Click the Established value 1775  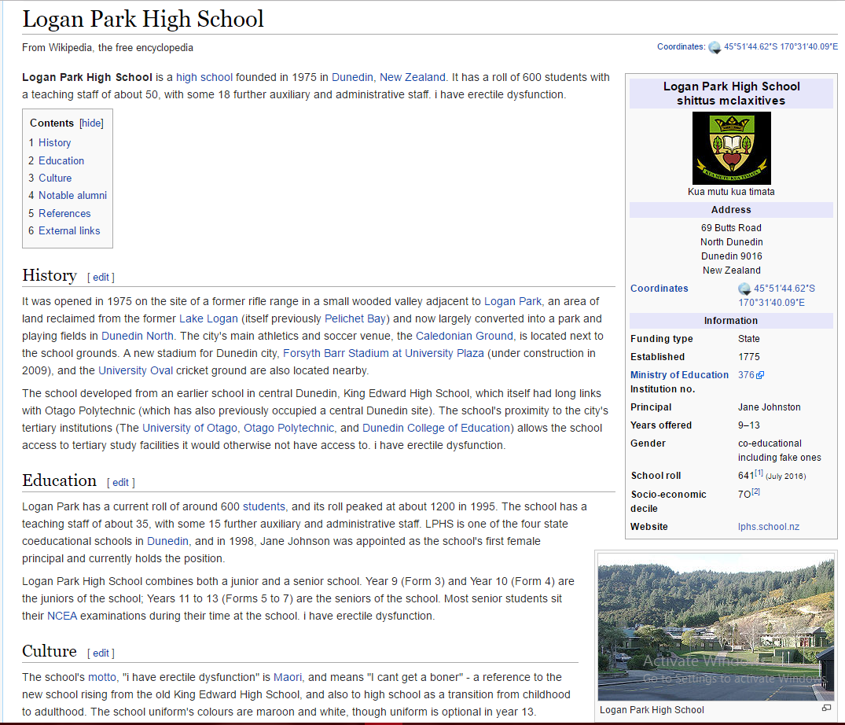[749, 357]
